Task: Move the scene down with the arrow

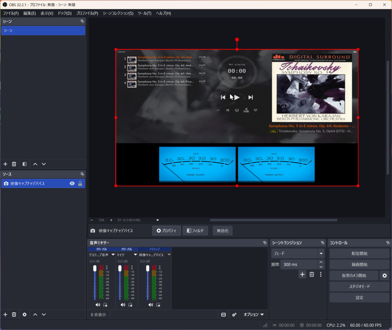Action: point(44,164)
